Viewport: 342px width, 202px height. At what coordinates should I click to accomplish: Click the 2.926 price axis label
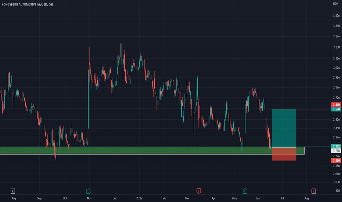coord(336,77)
